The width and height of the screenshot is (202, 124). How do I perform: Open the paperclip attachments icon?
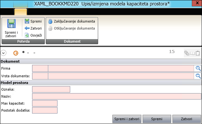pos(187,53)
